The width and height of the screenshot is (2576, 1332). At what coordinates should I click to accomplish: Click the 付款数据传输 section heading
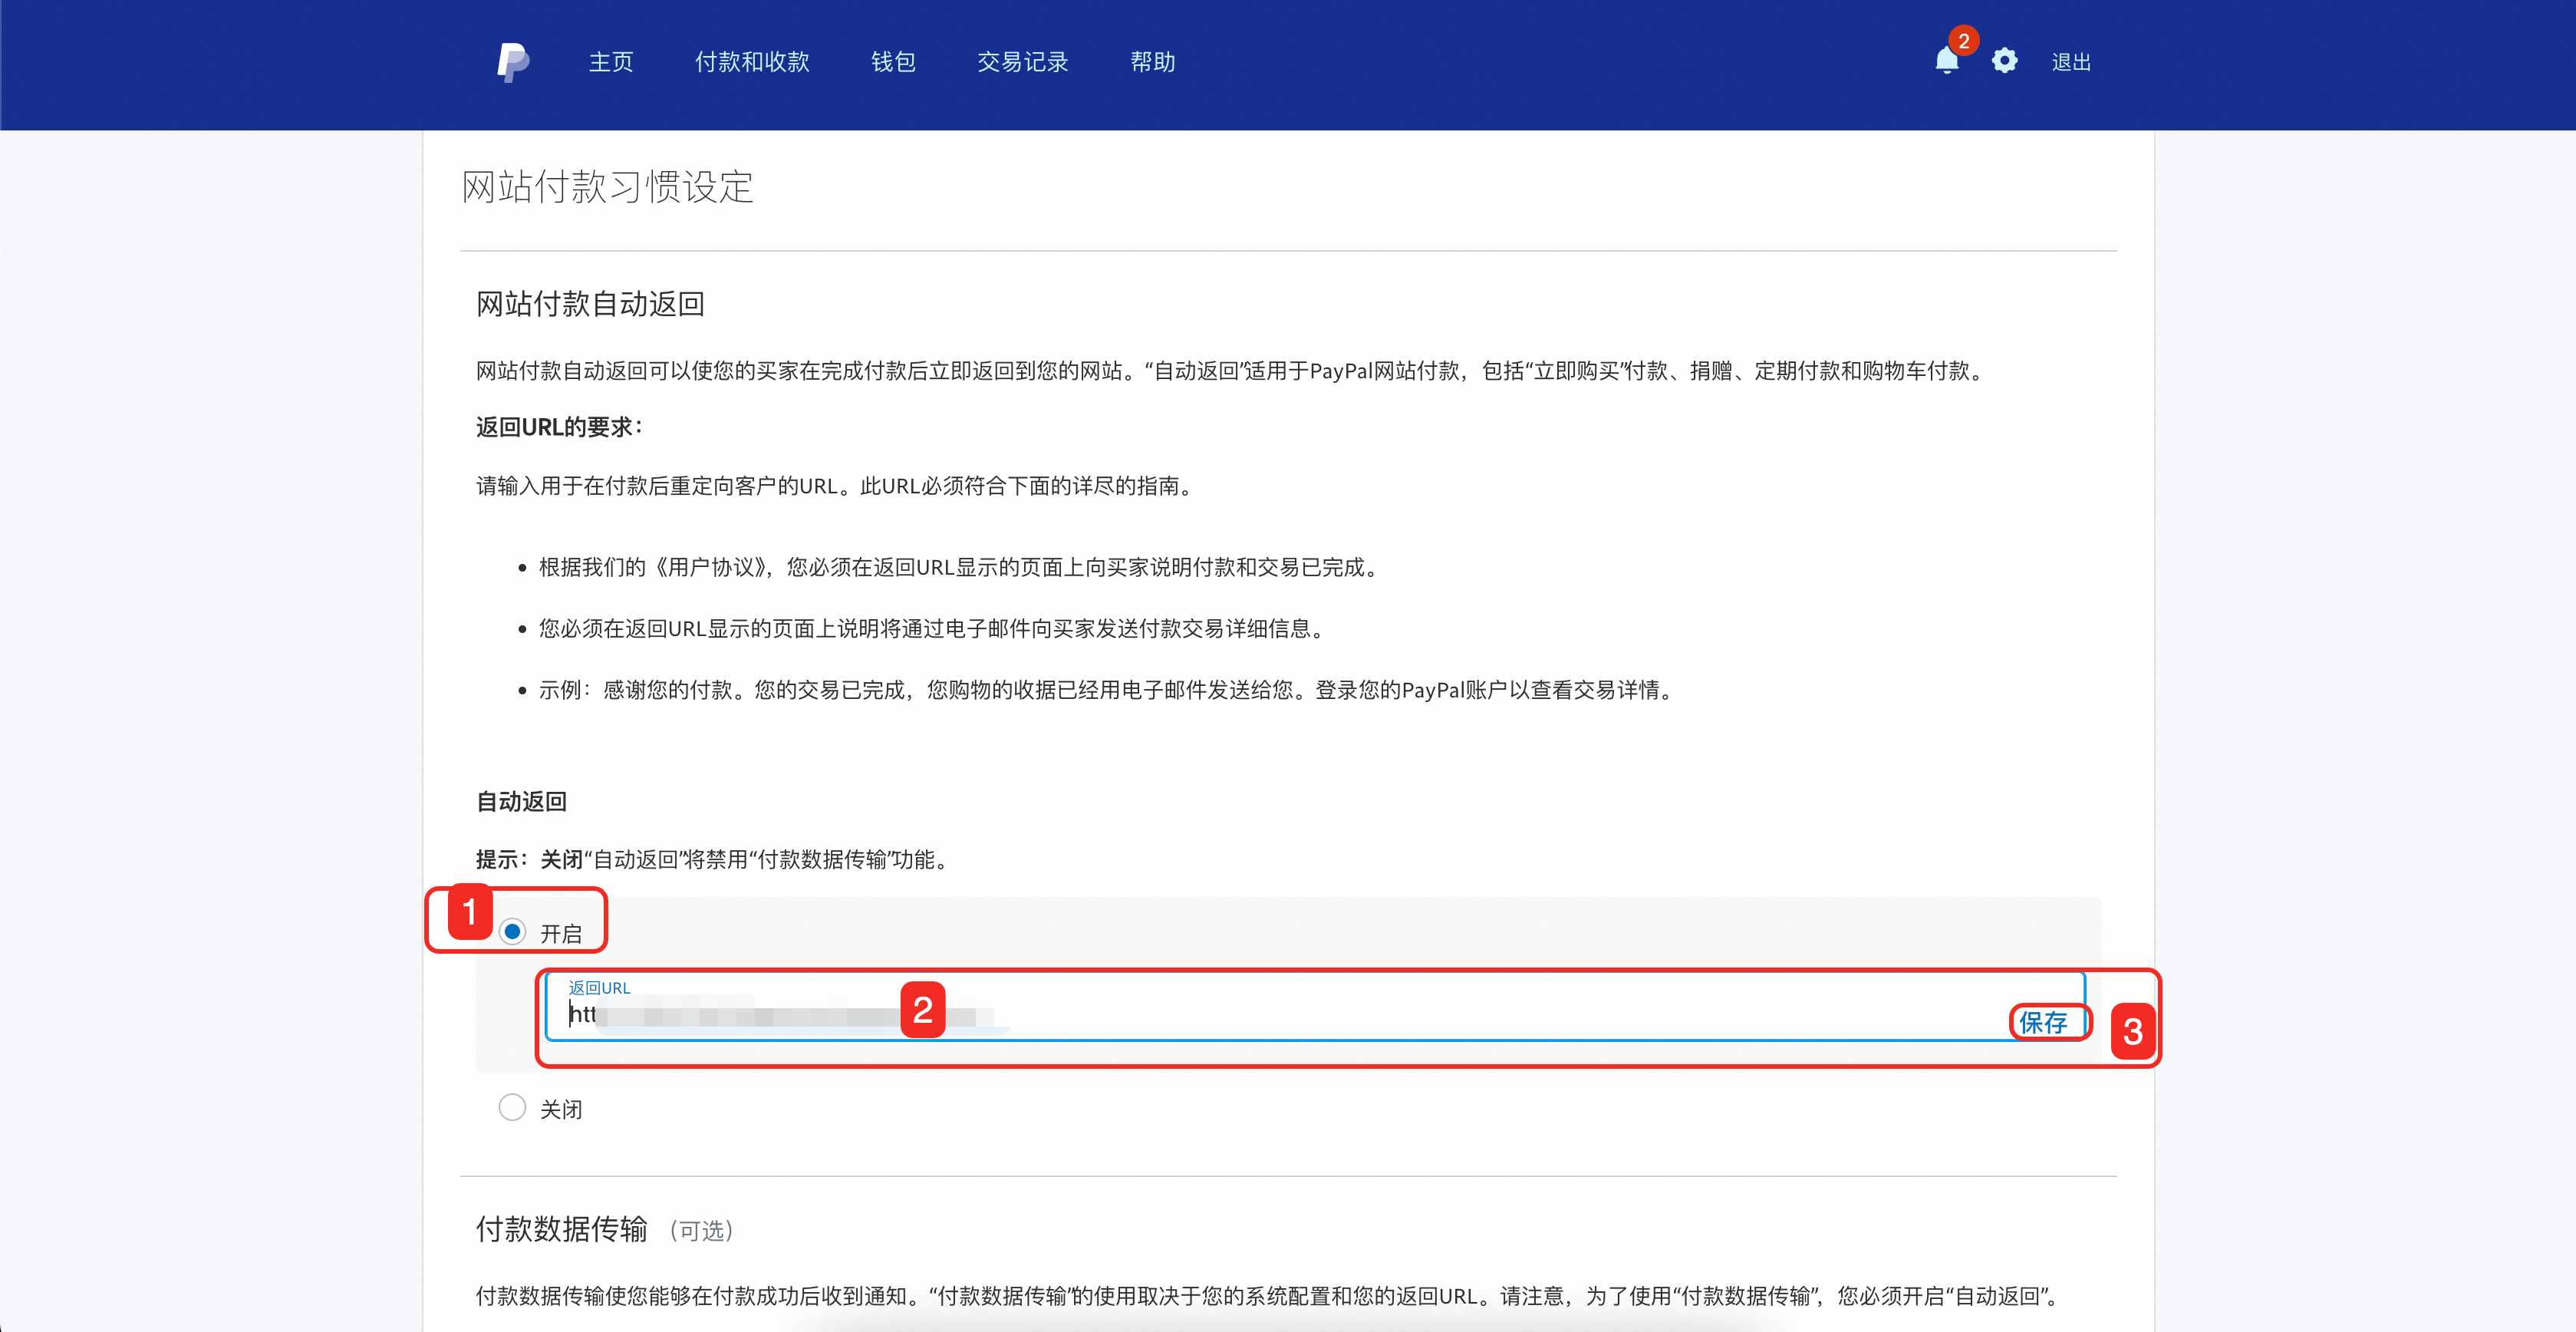coord(562,1228)
